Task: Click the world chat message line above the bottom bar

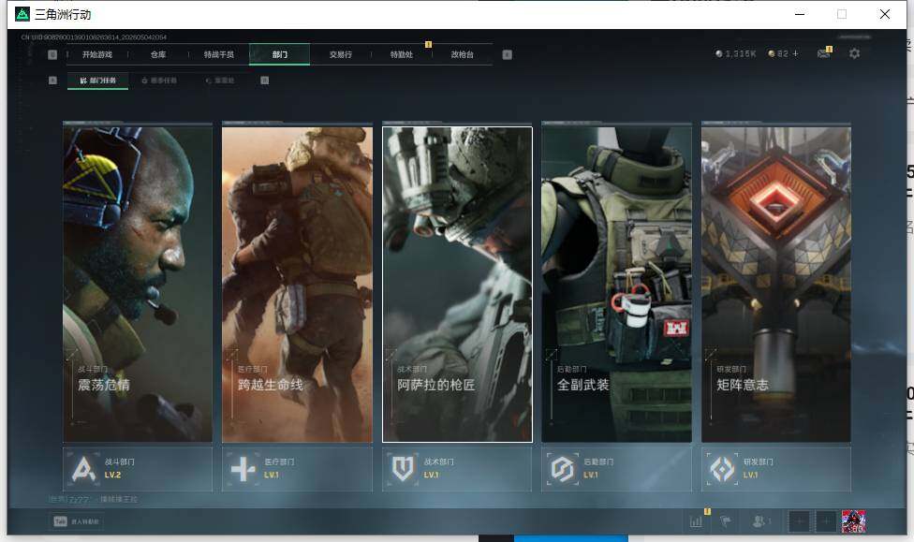Action: click(x=94, y=500)
